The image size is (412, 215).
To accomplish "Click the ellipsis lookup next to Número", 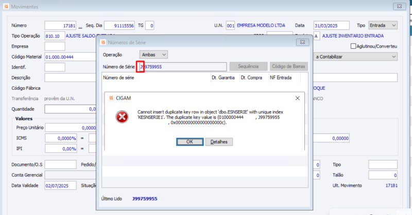I will pyautogui.click(x=80, y=26).
